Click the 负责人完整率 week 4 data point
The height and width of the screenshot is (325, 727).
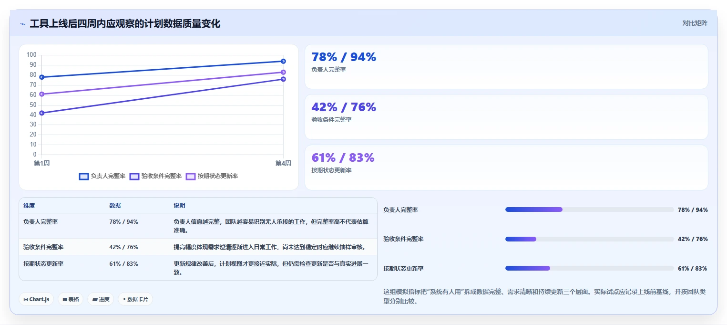[283, 61]
